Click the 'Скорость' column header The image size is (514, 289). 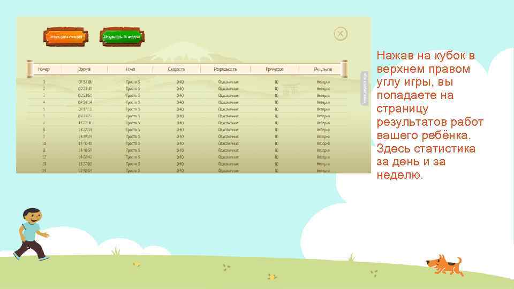click(x=176, y=69)
